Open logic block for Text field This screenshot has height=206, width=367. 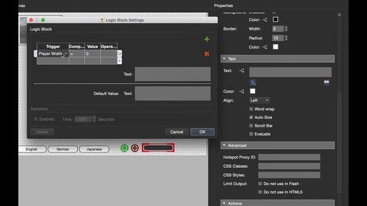pos(241,70)
